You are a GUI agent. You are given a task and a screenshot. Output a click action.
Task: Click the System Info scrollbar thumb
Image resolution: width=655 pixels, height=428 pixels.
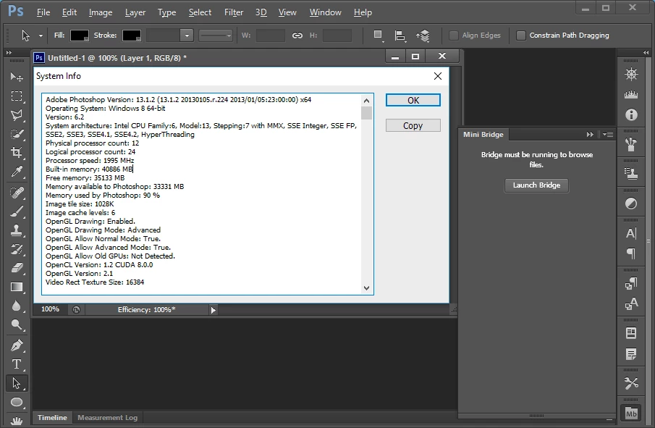(366, 113)
